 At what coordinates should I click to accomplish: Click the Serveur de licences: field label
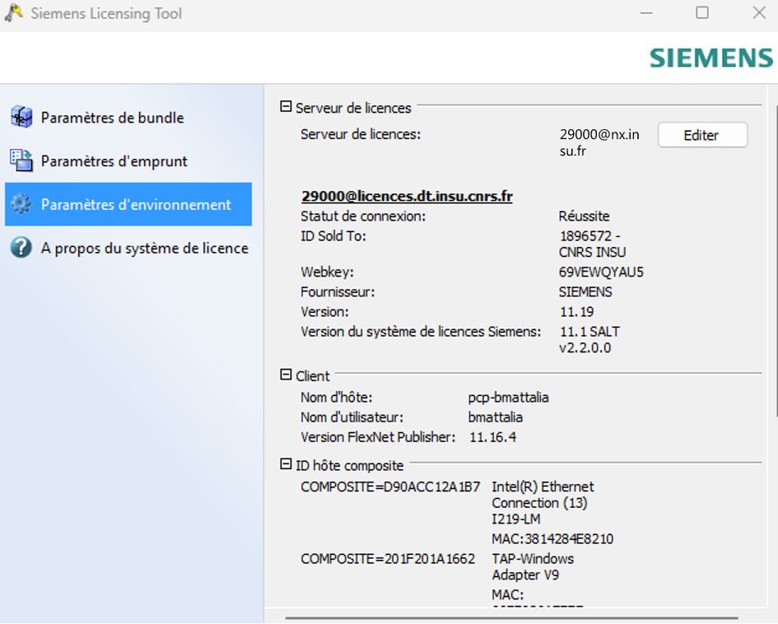pyautogui.click(x=361, y=134)
